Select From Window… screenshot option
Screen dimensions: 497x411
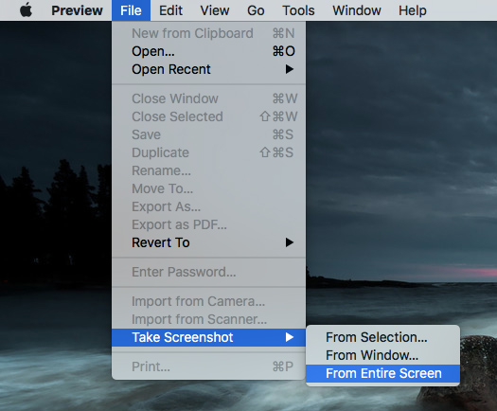(382, 355)
